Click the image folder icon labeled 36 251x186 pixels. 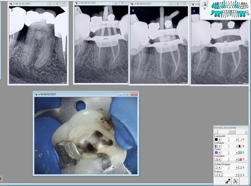pos(204,4)
